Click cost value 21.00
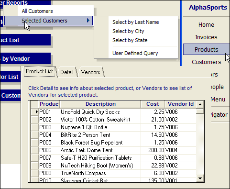Screen dimensions: 230x189 (x=158, y=120)
